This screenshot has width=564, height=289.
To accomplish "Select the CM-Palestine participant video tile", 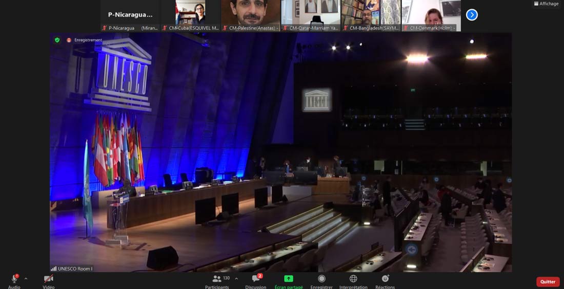I will (x=251, y=15).
